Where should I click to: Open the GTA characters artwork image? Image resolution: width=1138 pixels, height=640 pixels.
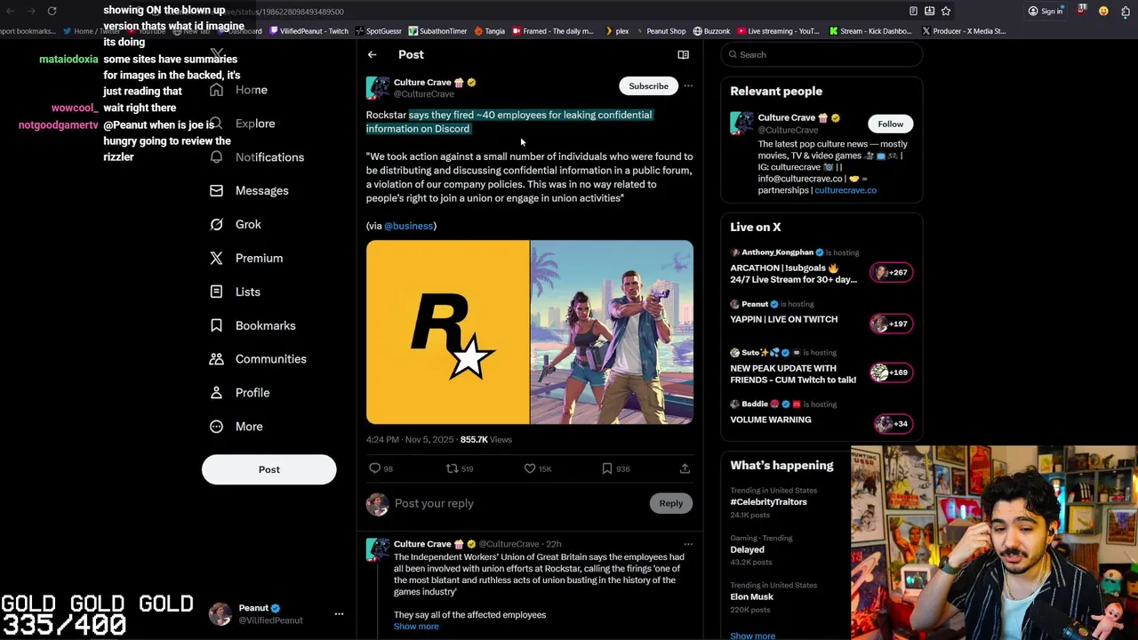tap(612, 332)
